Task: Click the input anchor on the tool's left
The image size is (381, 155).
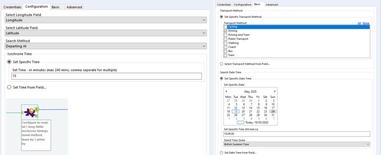Action: point(22,112)
